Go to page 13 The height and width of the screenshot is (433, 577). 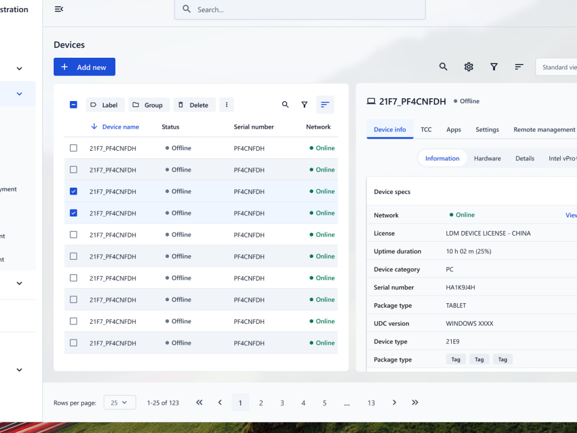click(371, 403)
